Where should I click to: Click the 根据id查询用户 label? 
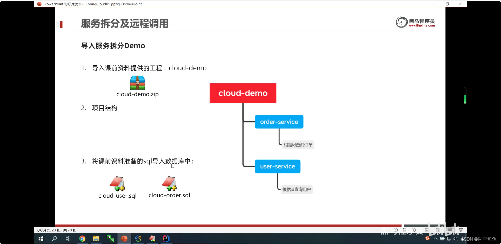tap(297, 189)
